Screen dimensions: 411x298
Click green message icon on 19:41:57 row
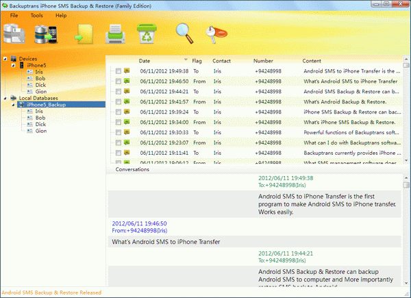point(127,101)
